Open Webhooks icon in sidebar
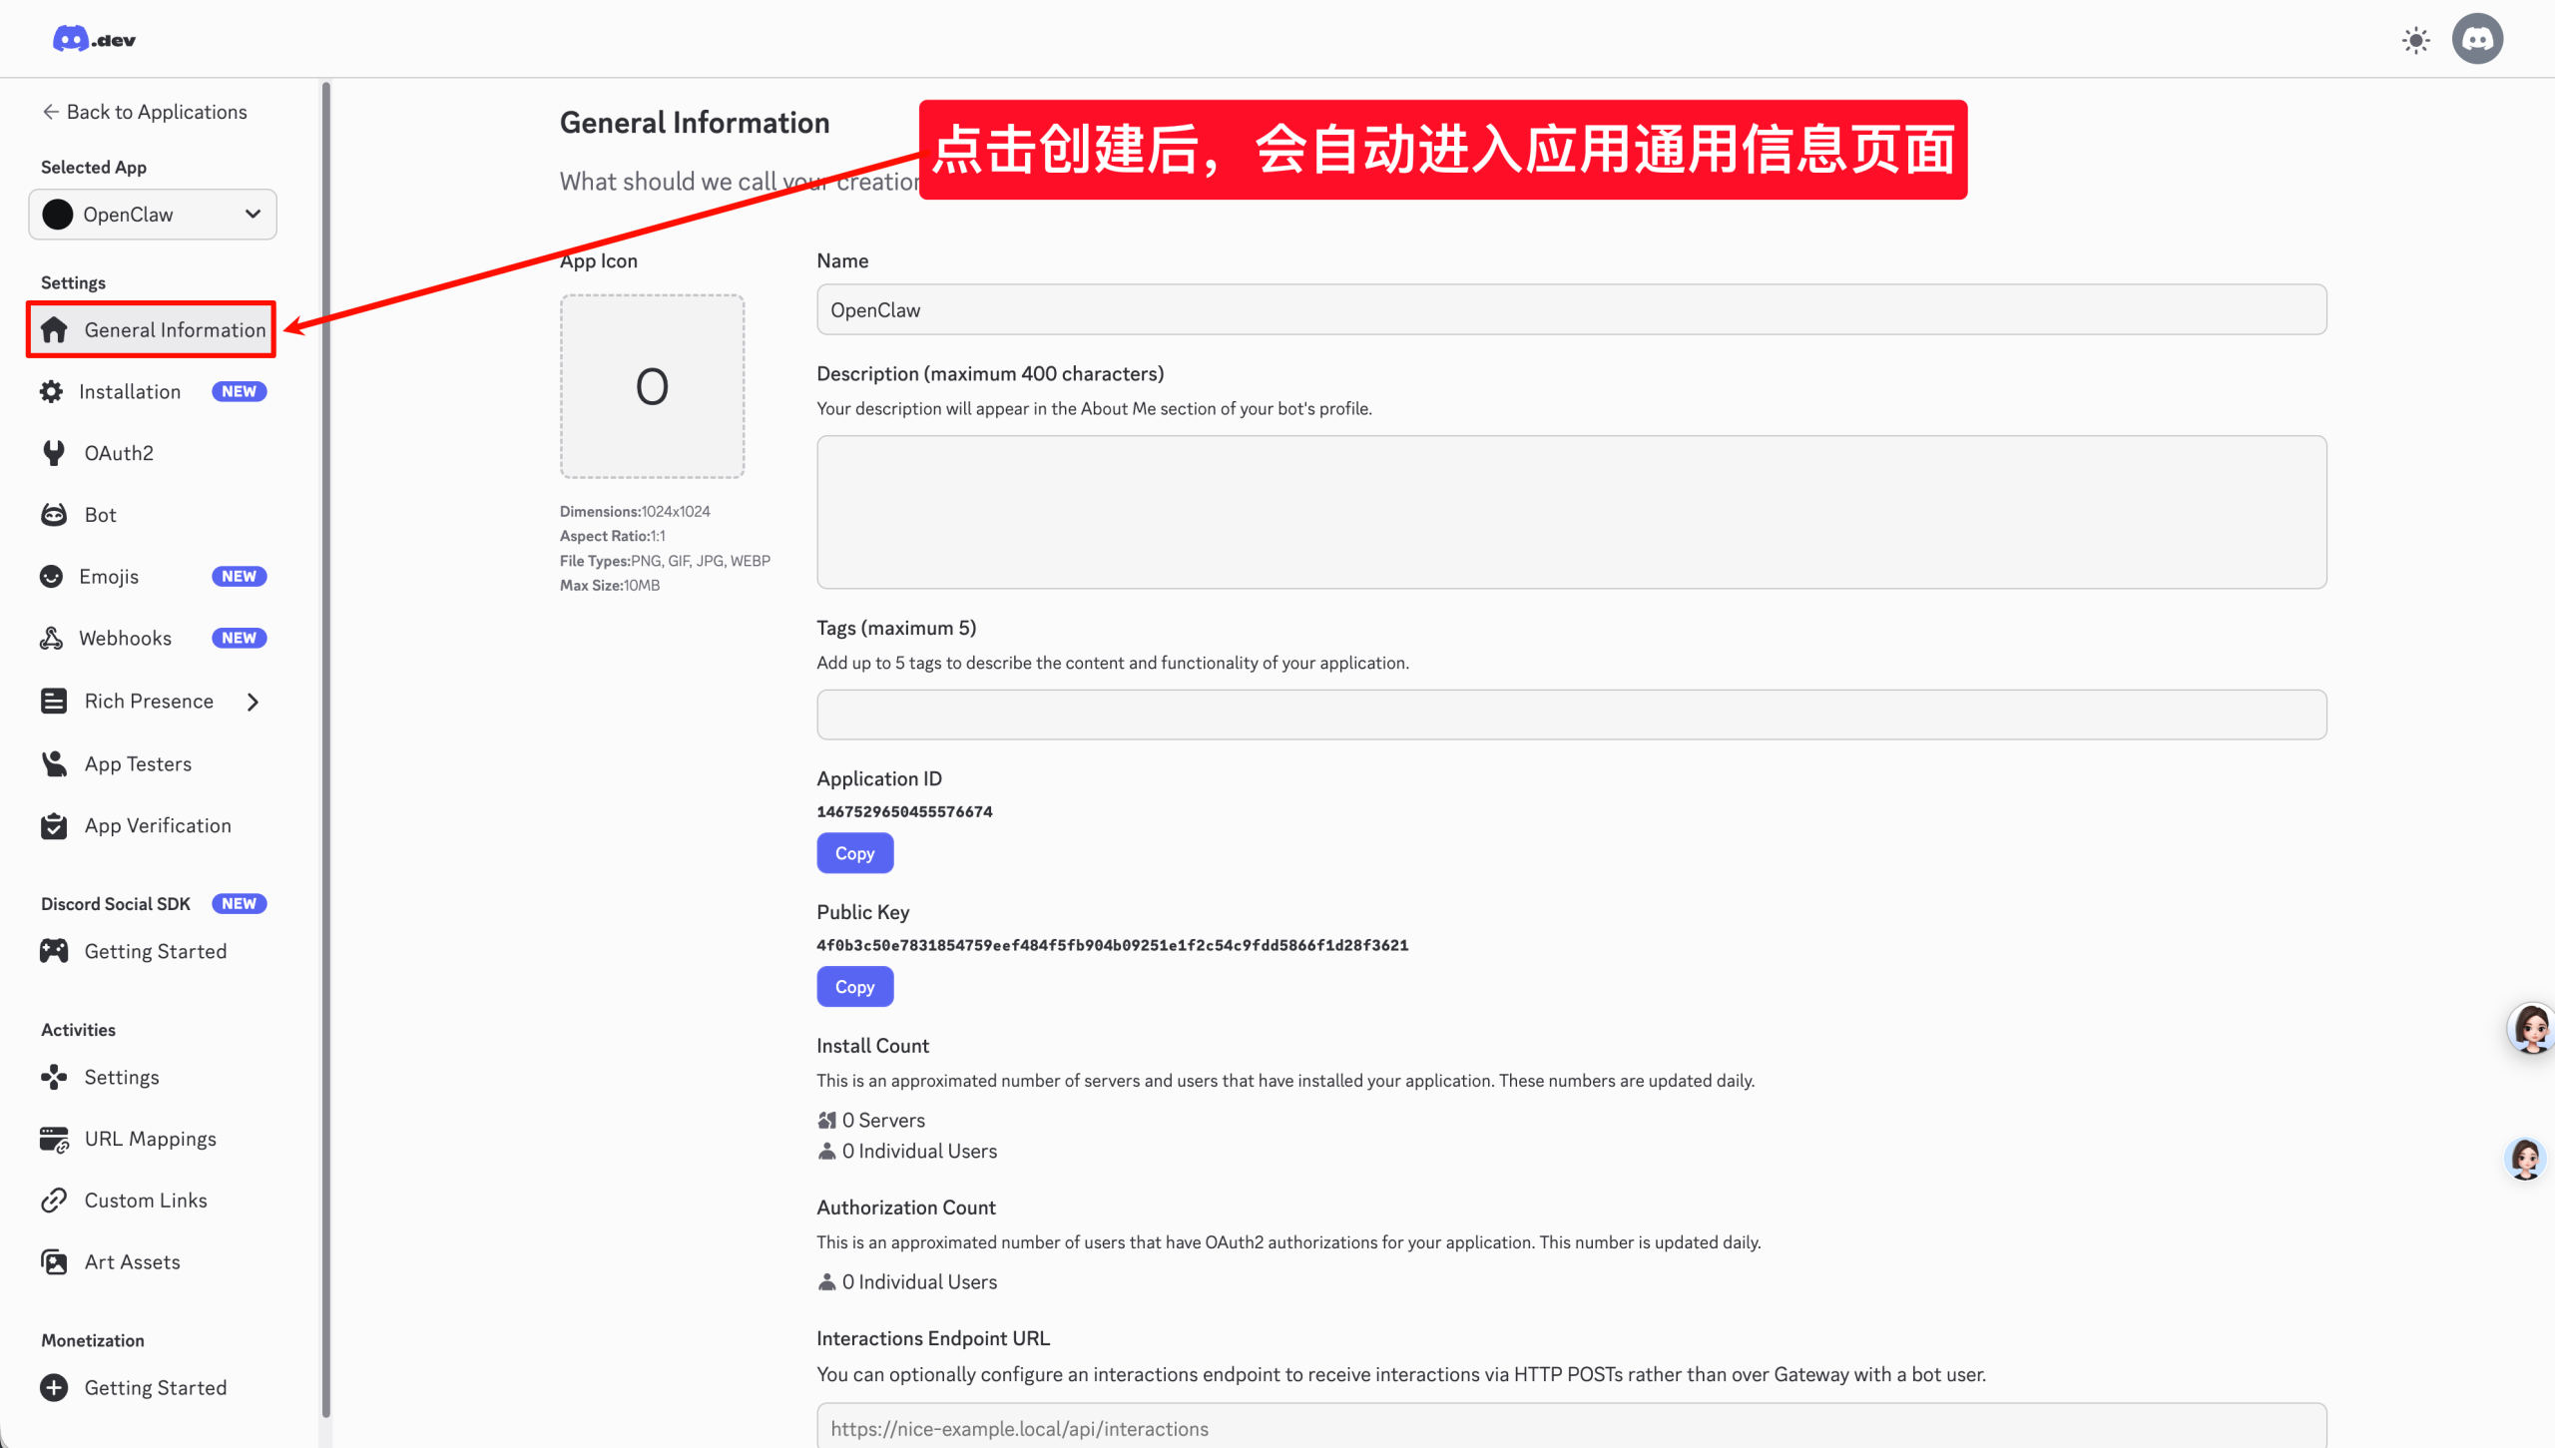This screenshot has width=2555, height=1448. (52, 639)
